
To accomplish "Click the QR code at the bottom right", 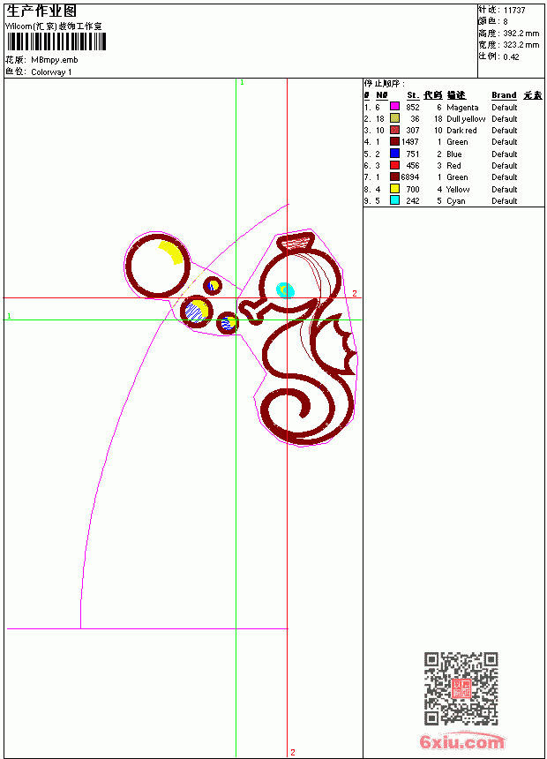I will point(461,688).
